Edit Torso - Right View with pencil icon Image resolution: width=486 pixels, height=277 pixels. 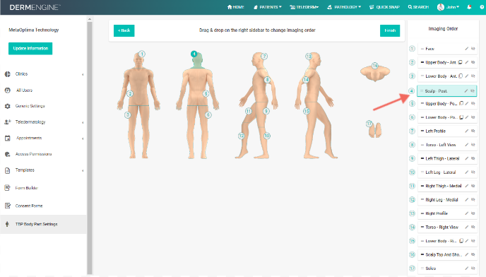[x=466, y=227]
